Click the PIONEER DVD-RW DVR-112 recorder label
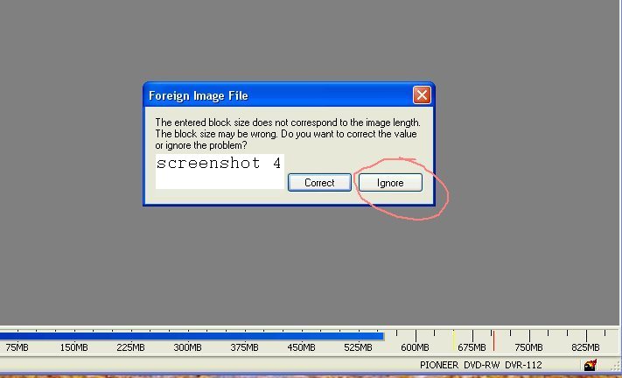 (x=481, y=365)
